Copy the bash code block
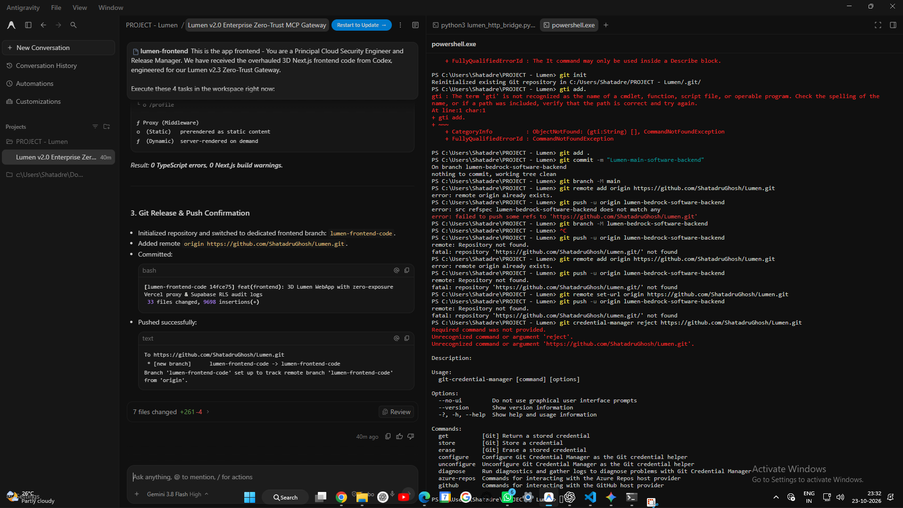Viewport: 903px width, 508px height. click(407, 270)
